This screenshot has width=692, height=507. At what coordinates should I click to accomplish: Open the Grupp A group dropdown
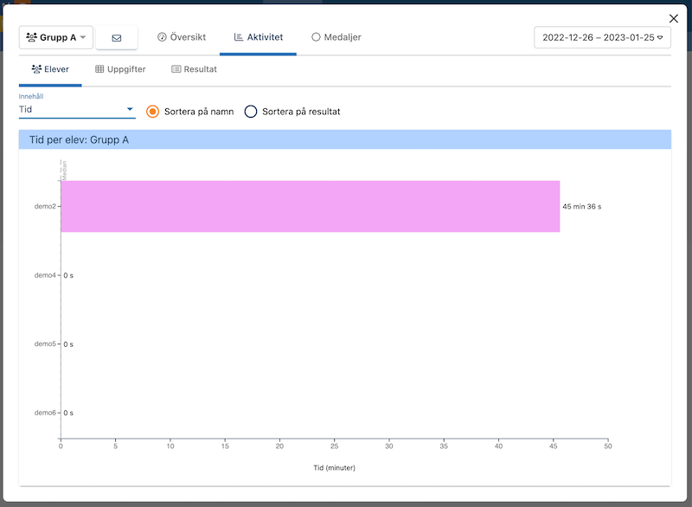pos(56,38)
